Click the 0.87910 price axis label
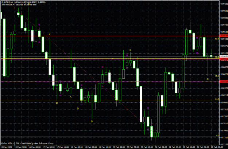Viewport: 228px width, 149px height. pyautogui.click(x=224, y=110)
